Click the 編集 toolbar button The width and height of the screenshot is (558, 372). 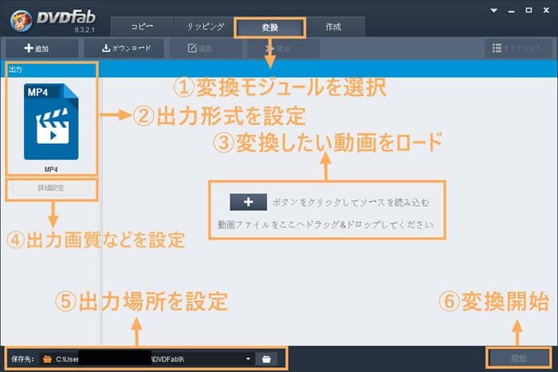202,49
